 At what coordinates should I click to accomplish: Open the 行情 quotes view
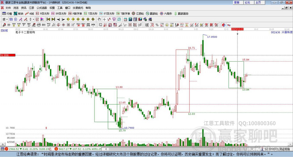click(x=7, y=14)
